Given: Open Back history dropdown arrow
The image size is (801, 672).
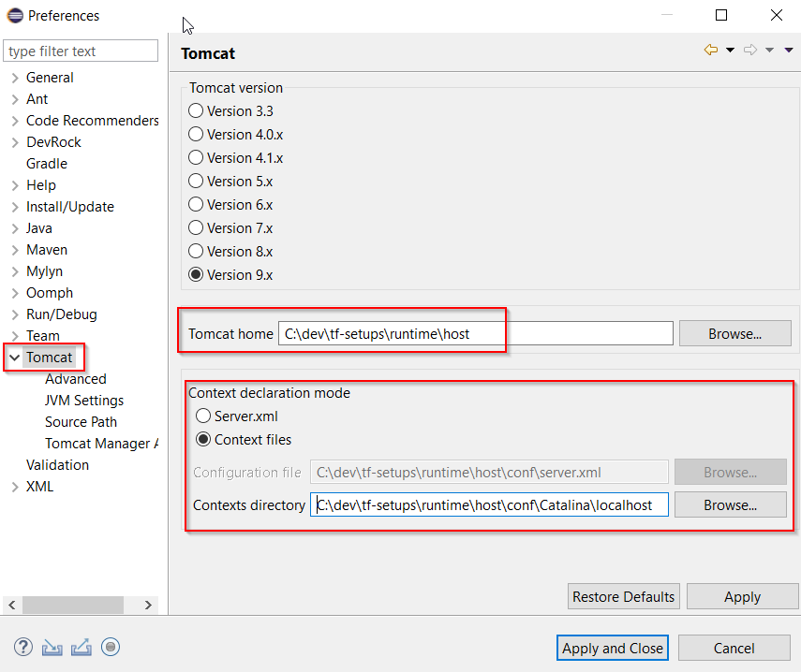Looking at the screenshot, I should [x=730, y=51].
